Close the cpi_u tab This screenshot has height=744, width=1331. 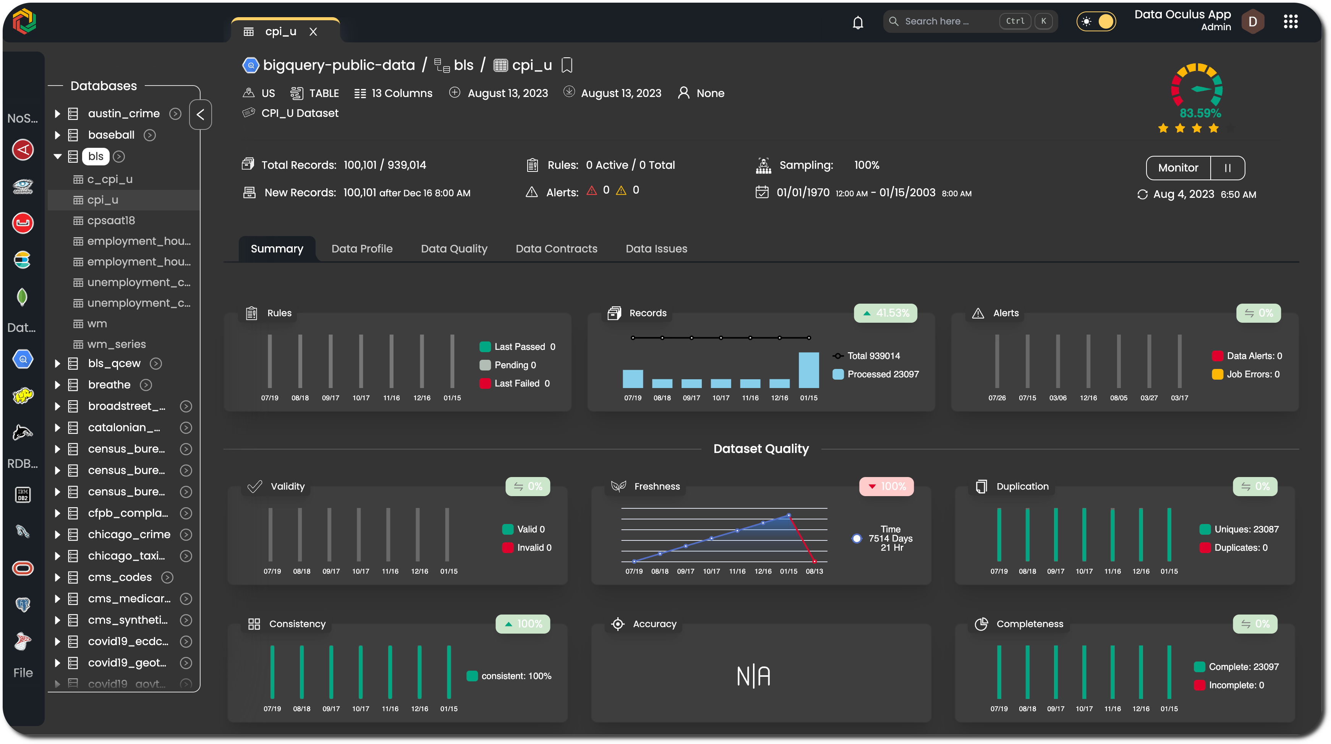[313, 32]
